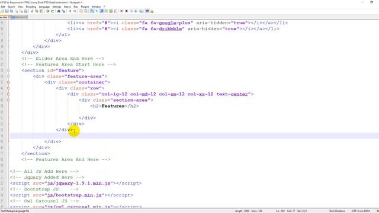This screenshot has width=379, height=213.
Task: Click the Save All toolbar icon
Action: (12, 11)
